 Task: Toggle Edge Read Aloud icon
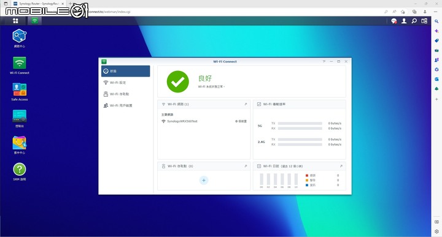click(x=394, y=12)
